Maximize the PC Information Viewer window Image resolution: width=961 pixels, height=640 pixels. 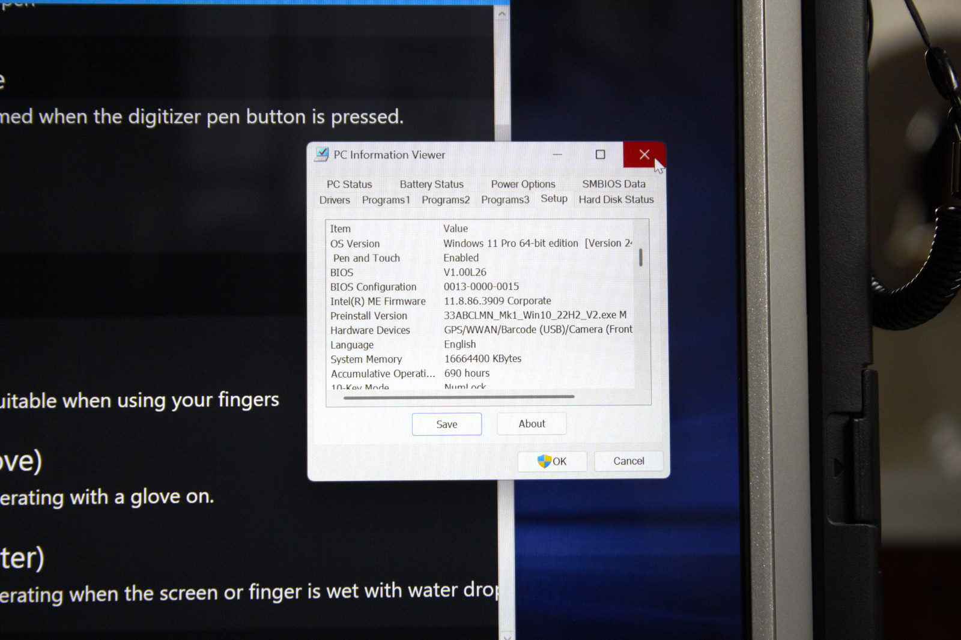600,154
